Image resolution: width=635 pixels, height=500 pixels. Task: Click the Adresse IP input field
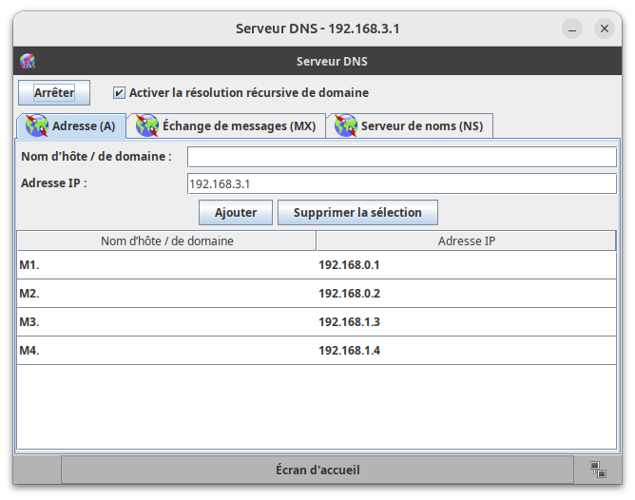pos(401,183)
